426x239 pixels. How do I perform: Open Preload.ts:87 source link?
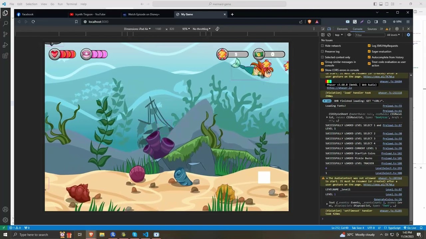tap(392, 125)
